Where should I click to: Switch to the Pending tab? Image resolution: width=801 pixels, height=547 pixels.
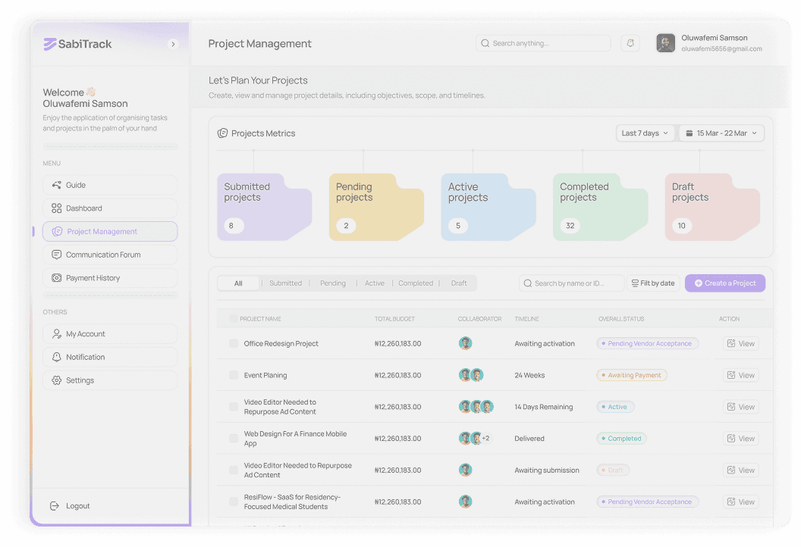333,283
